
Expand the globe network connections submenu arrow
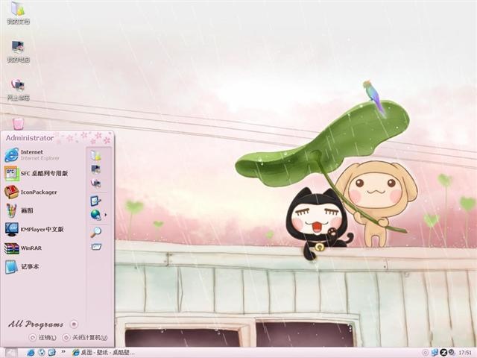coord(106,215)
